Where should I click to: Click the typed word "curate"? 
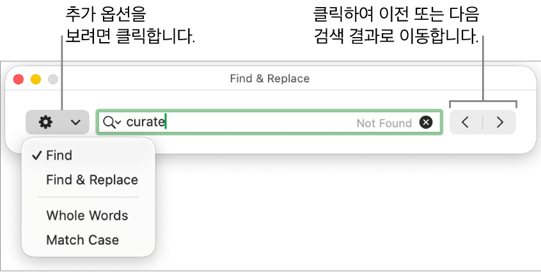tap(145, 122)
